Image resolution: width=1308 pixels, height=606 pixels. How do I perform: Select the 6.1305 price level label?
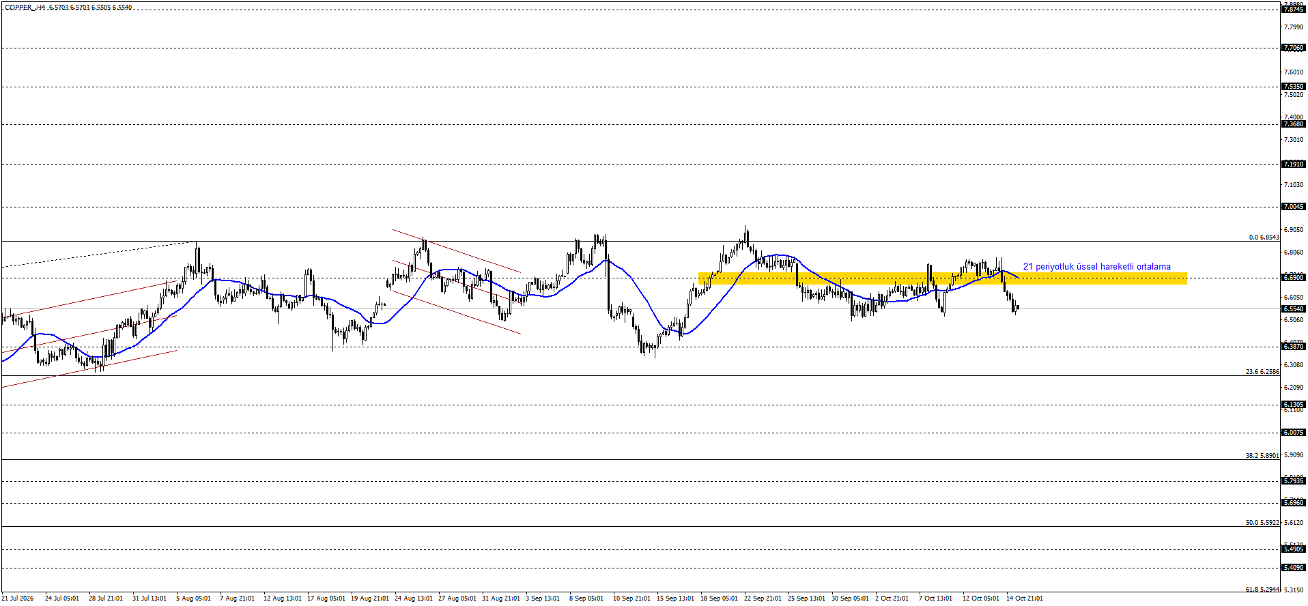point(1294,405)
